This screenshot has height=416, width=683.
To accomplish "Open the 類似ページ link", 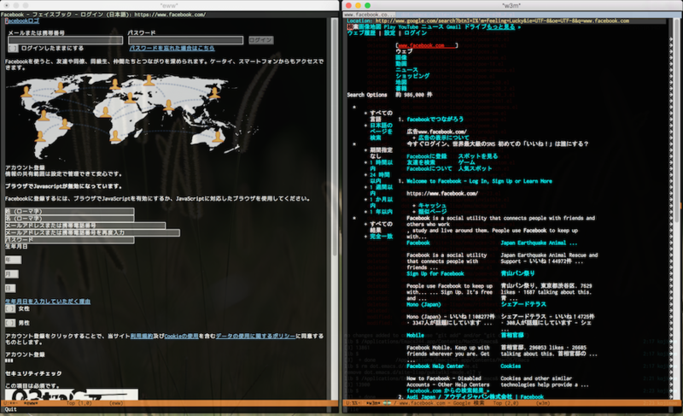I will 432,212.
